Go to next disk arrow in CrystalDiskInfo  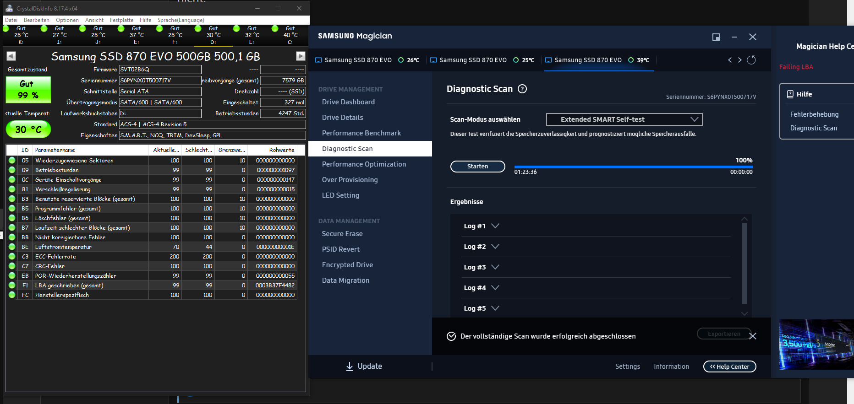click(x=301, y=56)
